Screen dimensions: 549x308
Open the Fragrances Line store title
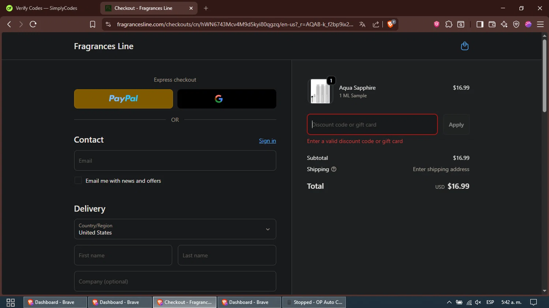click(104, 46)
